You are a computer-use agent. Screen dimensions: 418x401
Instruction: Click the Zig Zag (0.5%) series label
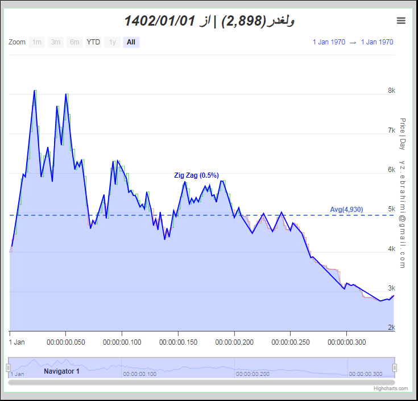[x=196, y=175]
